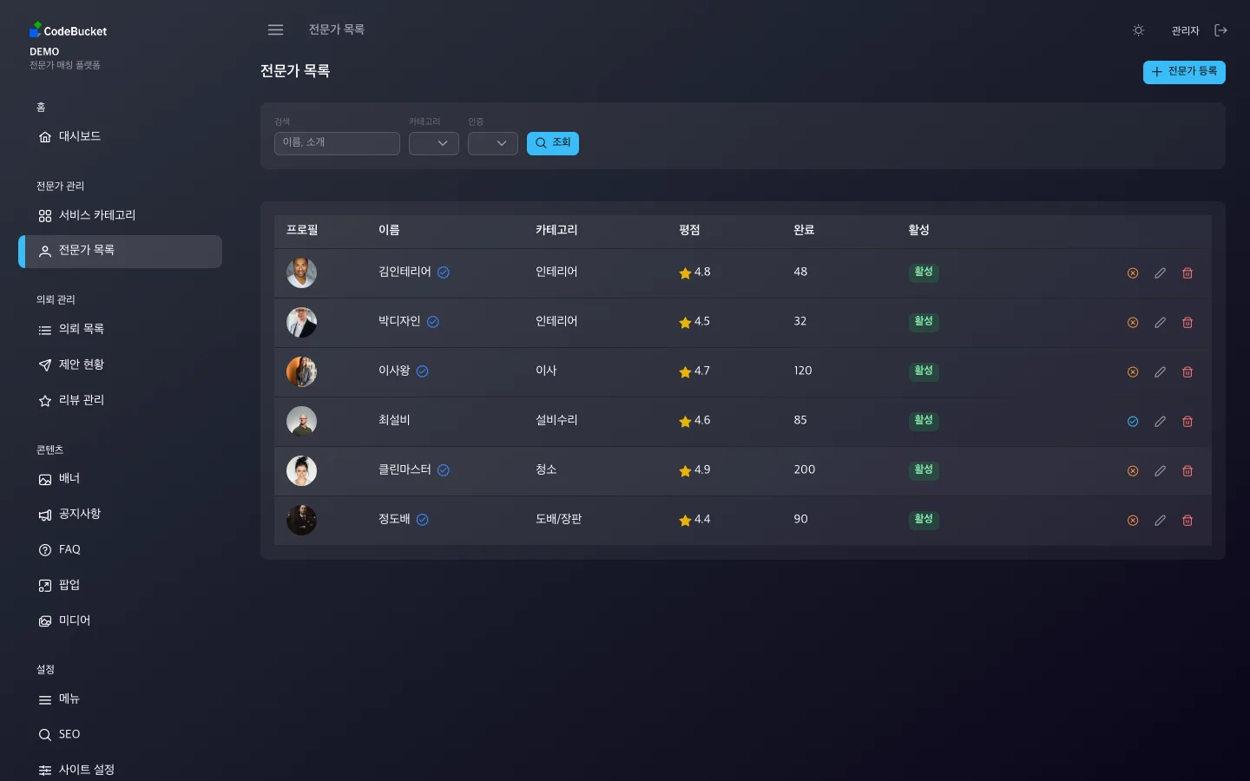Viewport: 1250px width, 781px height.
Task: Open 리뷰 관리 from the sidebar
Action: (x=81, y=400)
